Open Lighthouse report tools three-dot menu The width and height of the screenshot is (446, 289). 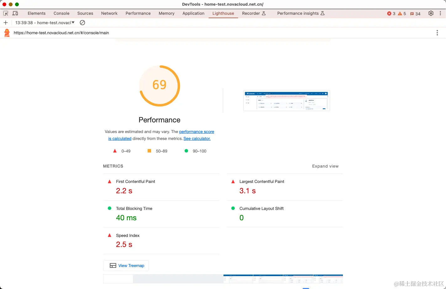[437, 33]
